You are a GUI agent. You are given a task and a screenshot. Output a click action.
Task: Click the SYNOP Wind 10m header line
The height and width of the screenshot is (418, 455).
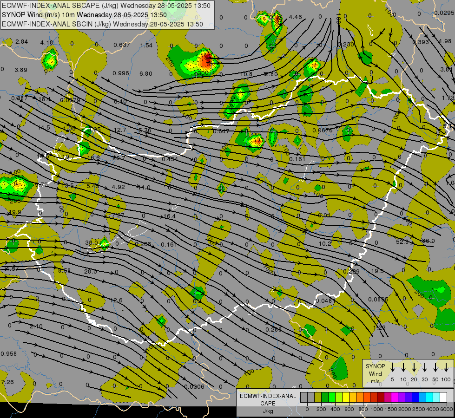(84, 15)
